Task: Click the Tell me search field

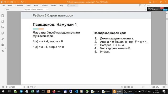Action: click(73, 5)
